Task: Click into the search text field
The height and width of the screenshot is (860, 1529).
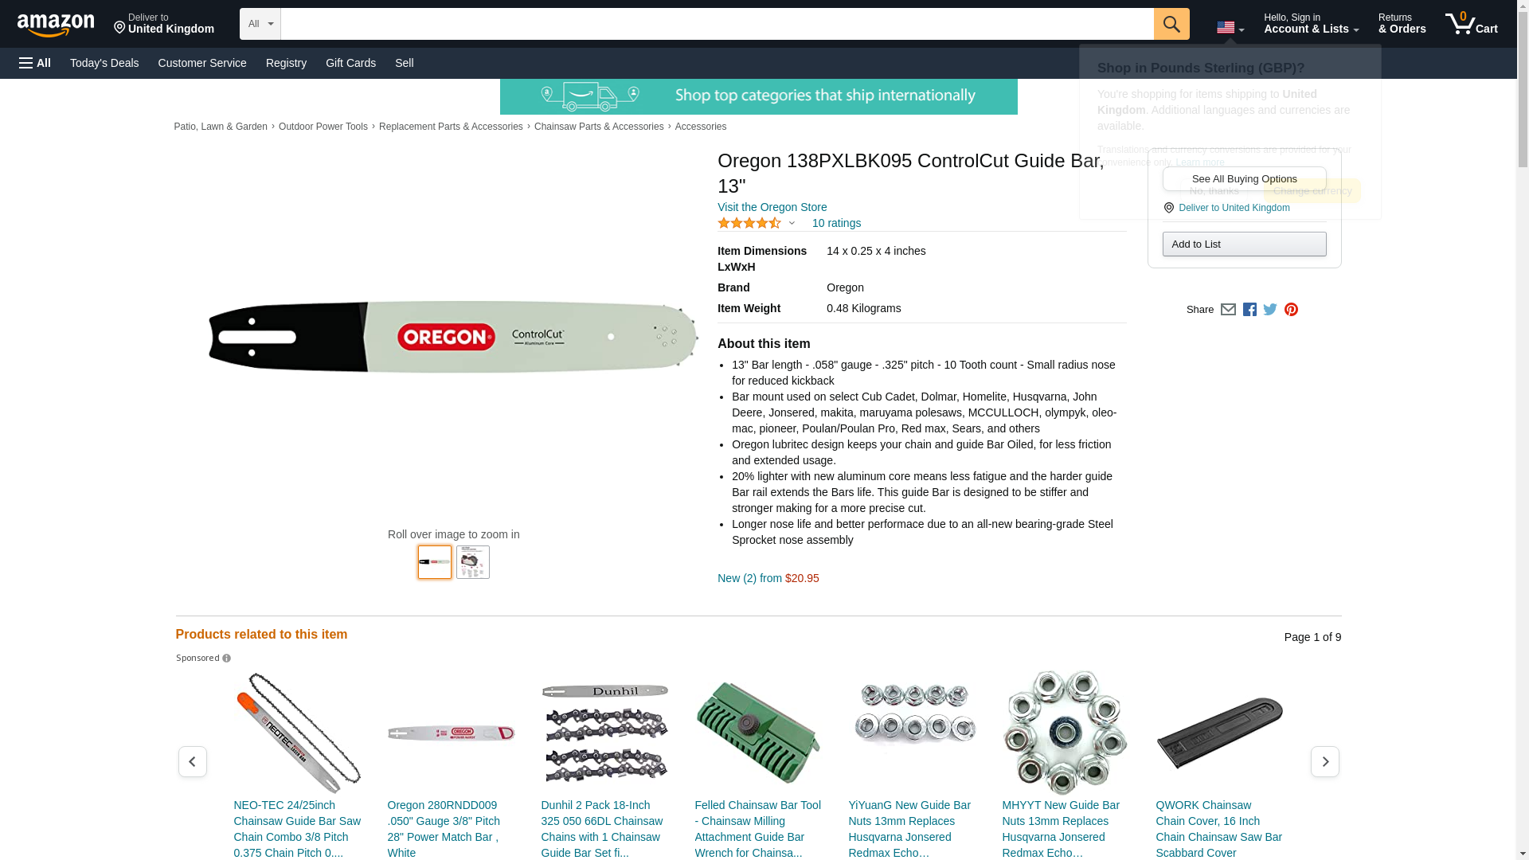Action: [717, 24]
